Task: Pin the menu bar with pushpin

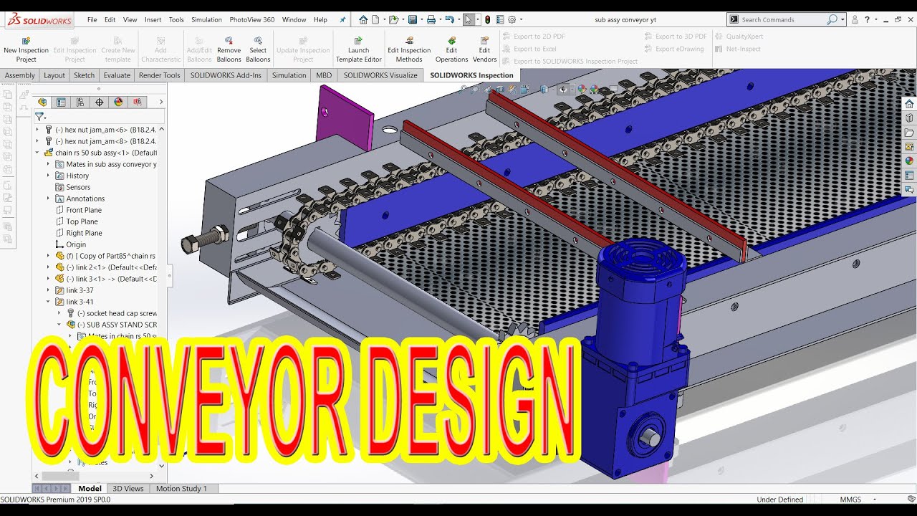Action: tap(342, 20)
